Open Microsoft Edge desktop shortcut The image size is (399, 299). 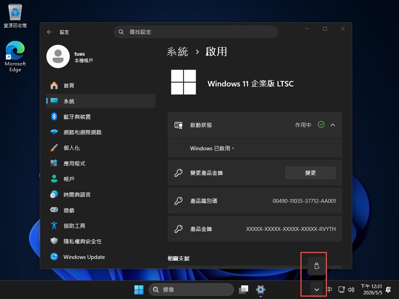(15, 56)
